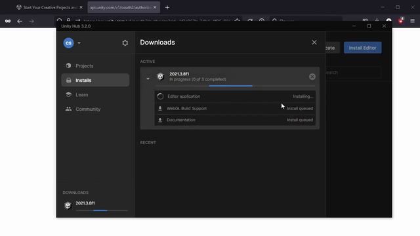Collapse the 2021.3.8f1 download details
This screenshot has width=420, height=236.
pos(148,79)
